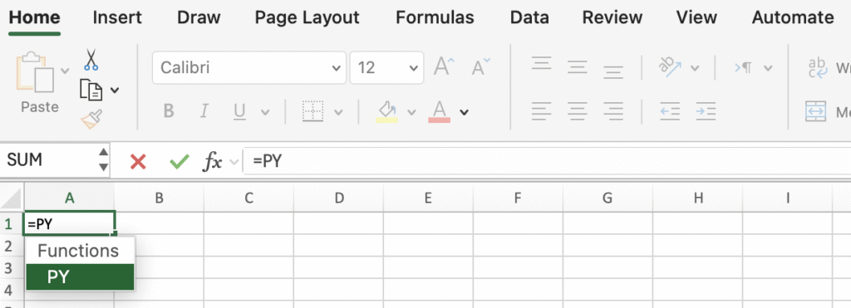Viewport: 851px width, 308px height.
Task: Click the Center align text icon
Action: [578, 112]
